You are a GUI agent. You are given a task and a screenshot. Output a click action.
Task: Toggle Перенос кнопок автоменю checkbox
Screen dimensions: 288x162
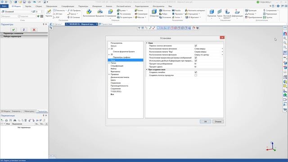[196, 46]
